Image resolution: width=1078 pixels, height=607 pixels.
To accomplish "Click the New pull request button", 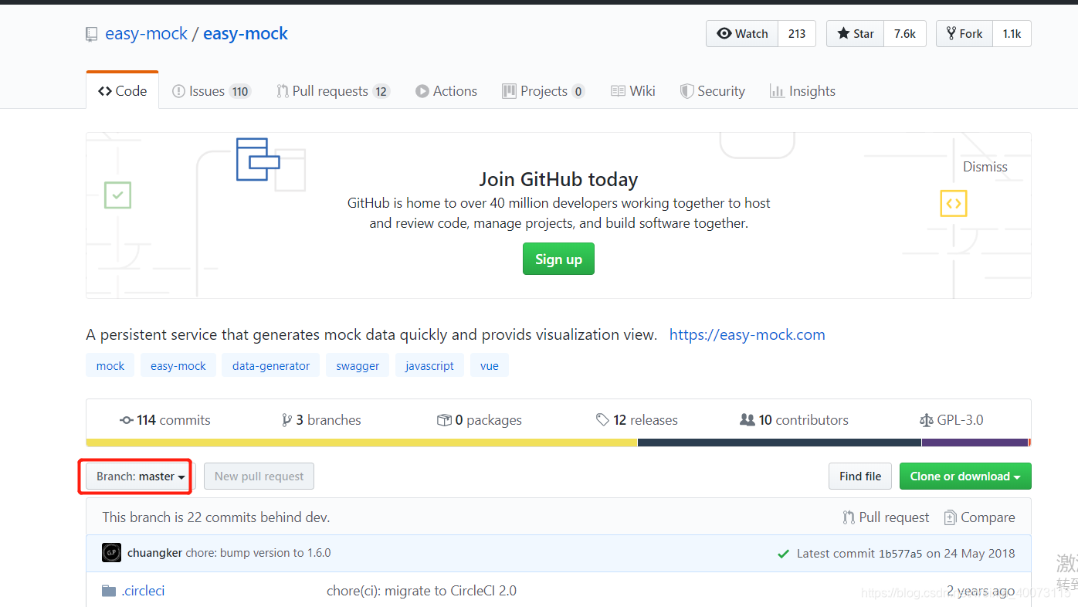I will (259, 476).
